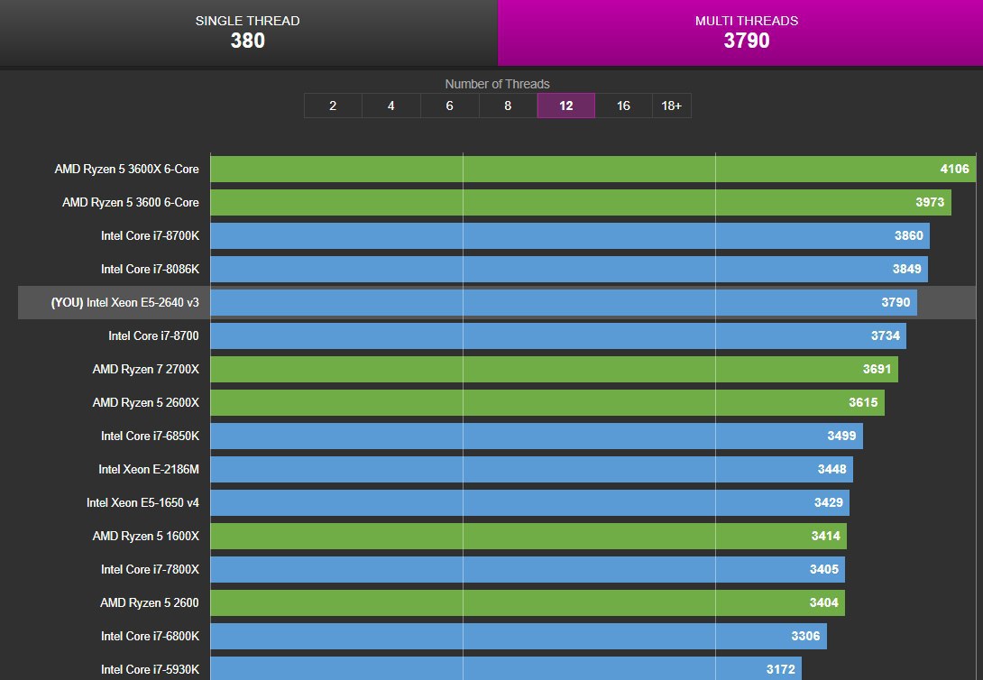Select 4 threads
983x680 pixels.
click(391, 106)
